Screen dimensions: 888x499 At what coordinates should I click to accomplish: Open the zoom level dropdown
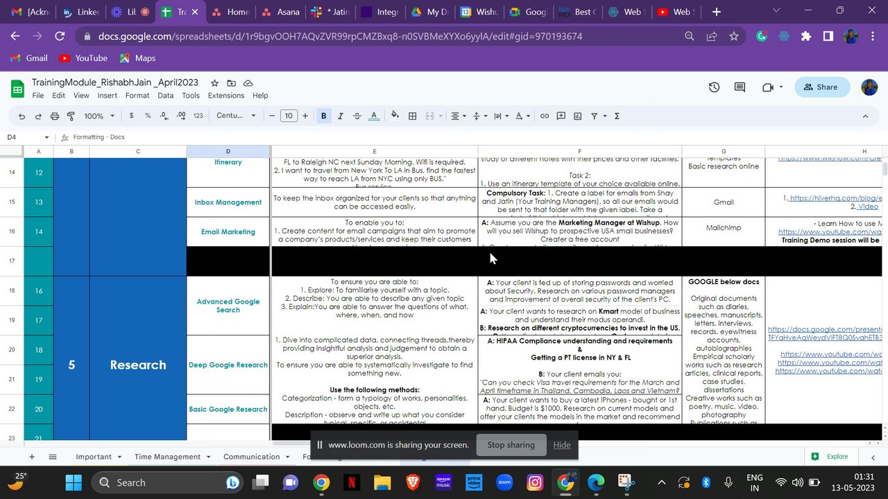(99, 116)
